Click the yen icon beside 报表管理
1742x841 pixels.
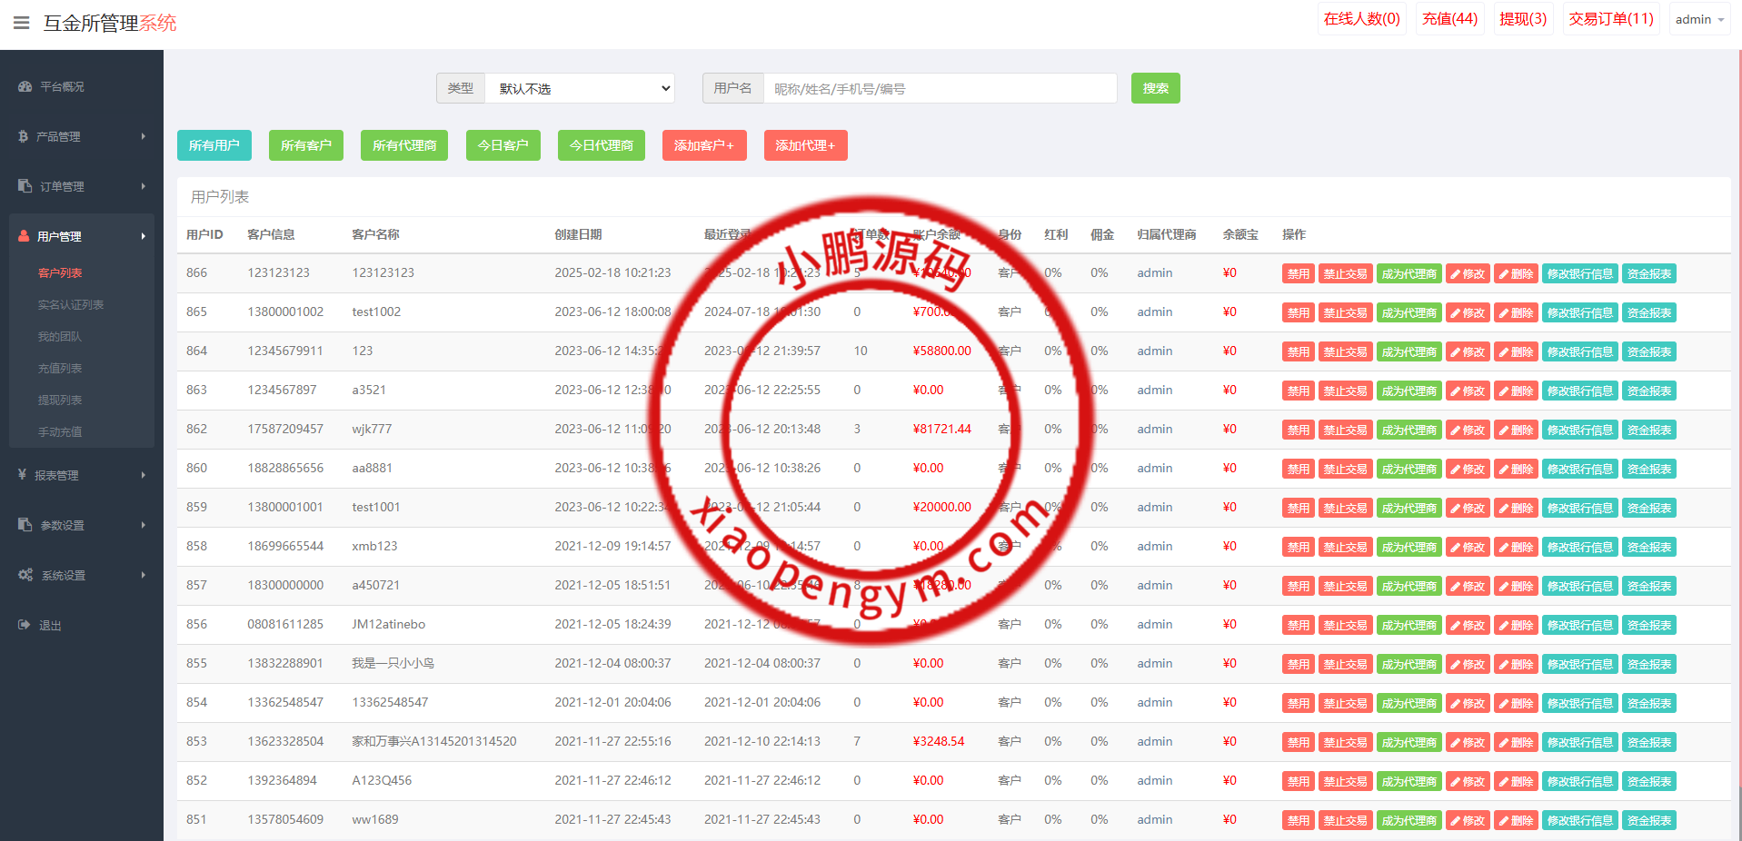point(22,474)
